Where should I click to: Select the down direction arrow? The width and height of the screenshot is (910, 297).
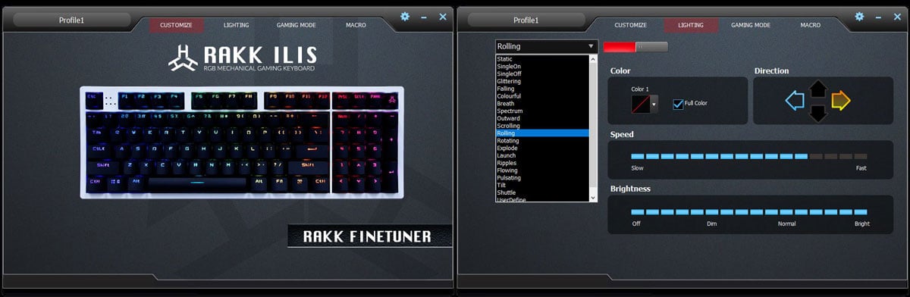[x=817, y=114]
